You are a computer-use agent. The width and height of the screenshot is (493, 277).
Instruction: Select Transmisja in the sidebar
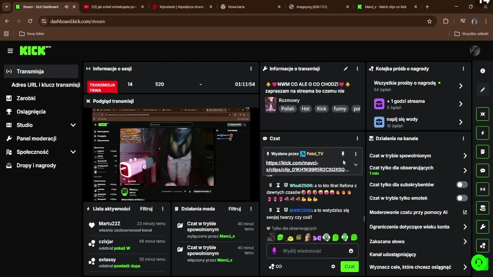click(41, 72)
